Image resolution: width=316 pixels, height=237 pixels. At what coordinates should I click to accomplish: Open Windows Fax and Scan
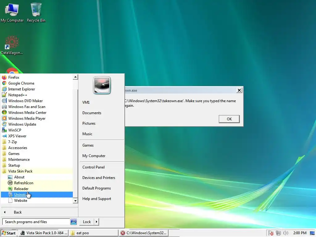click(x=37, y=106)
